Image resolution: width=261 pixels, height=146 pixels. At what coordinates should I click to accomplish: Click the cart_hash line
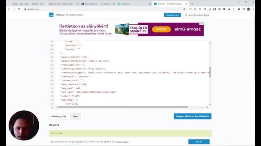tap(88, 92)
